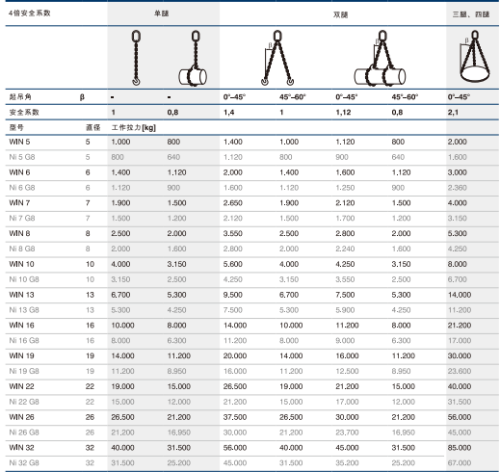Select the value 16.000 in WIN 19 row
This screenshot has width=500, height=472.
click(x=347, y=355)
